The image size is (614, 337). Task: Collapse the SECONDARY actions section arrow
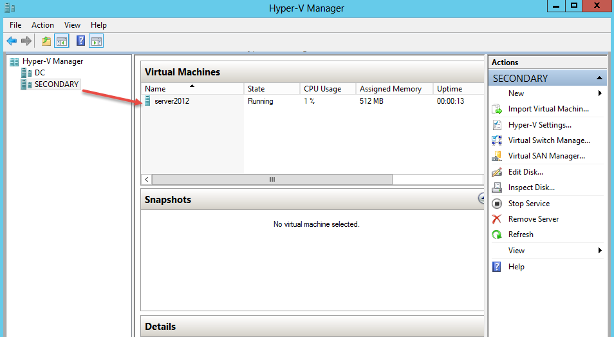(599, 78)
